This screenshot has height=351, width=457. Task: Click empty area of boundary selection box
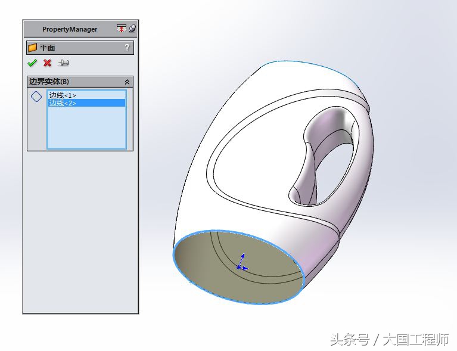86,127
